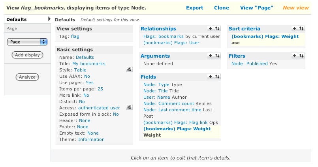Viewport: 318px width, 167px height.
Task: Rearrange fields using the sort icon
Action: pos(217,77)
